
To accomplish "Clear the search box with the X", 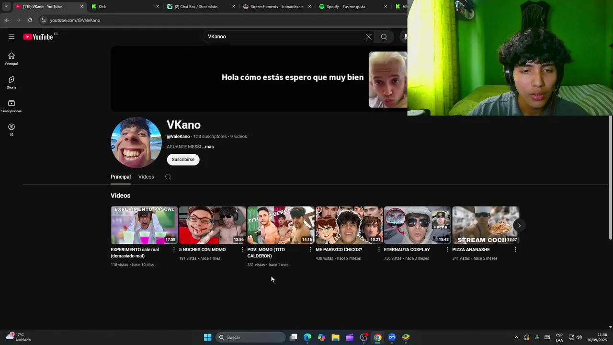I will click(369, 37).
